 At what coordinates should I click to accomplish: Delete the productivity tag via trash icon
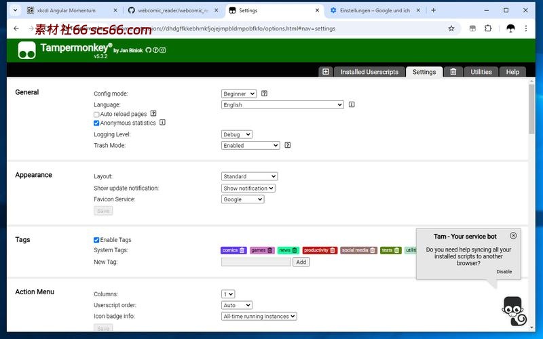(x=333, y=250)
